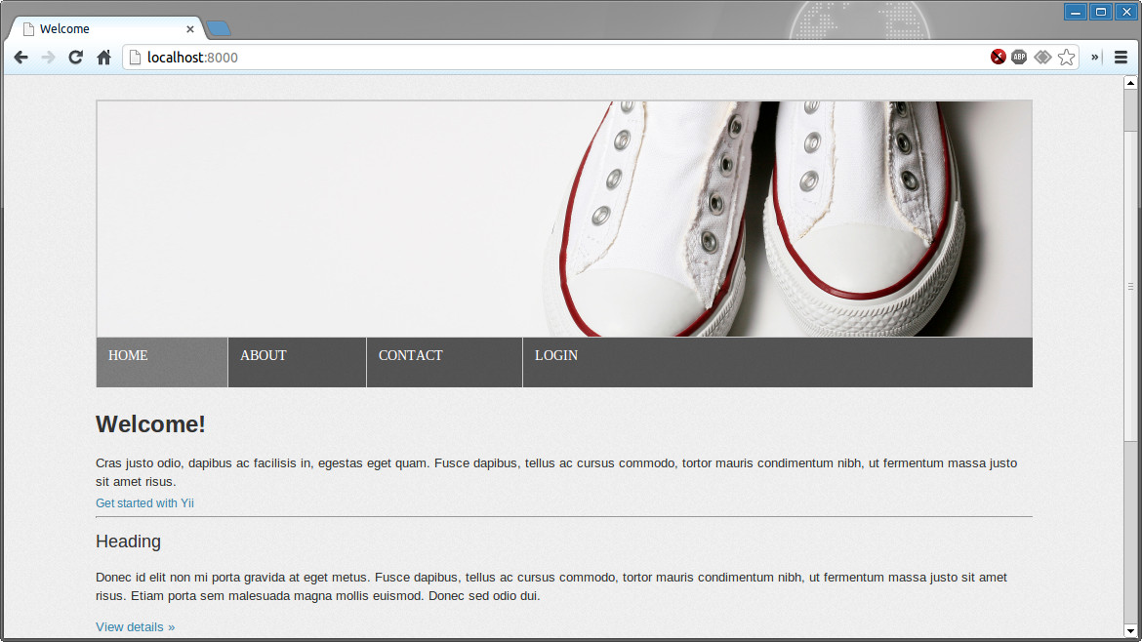Click the gray double-diamond extension icon

1042,58
